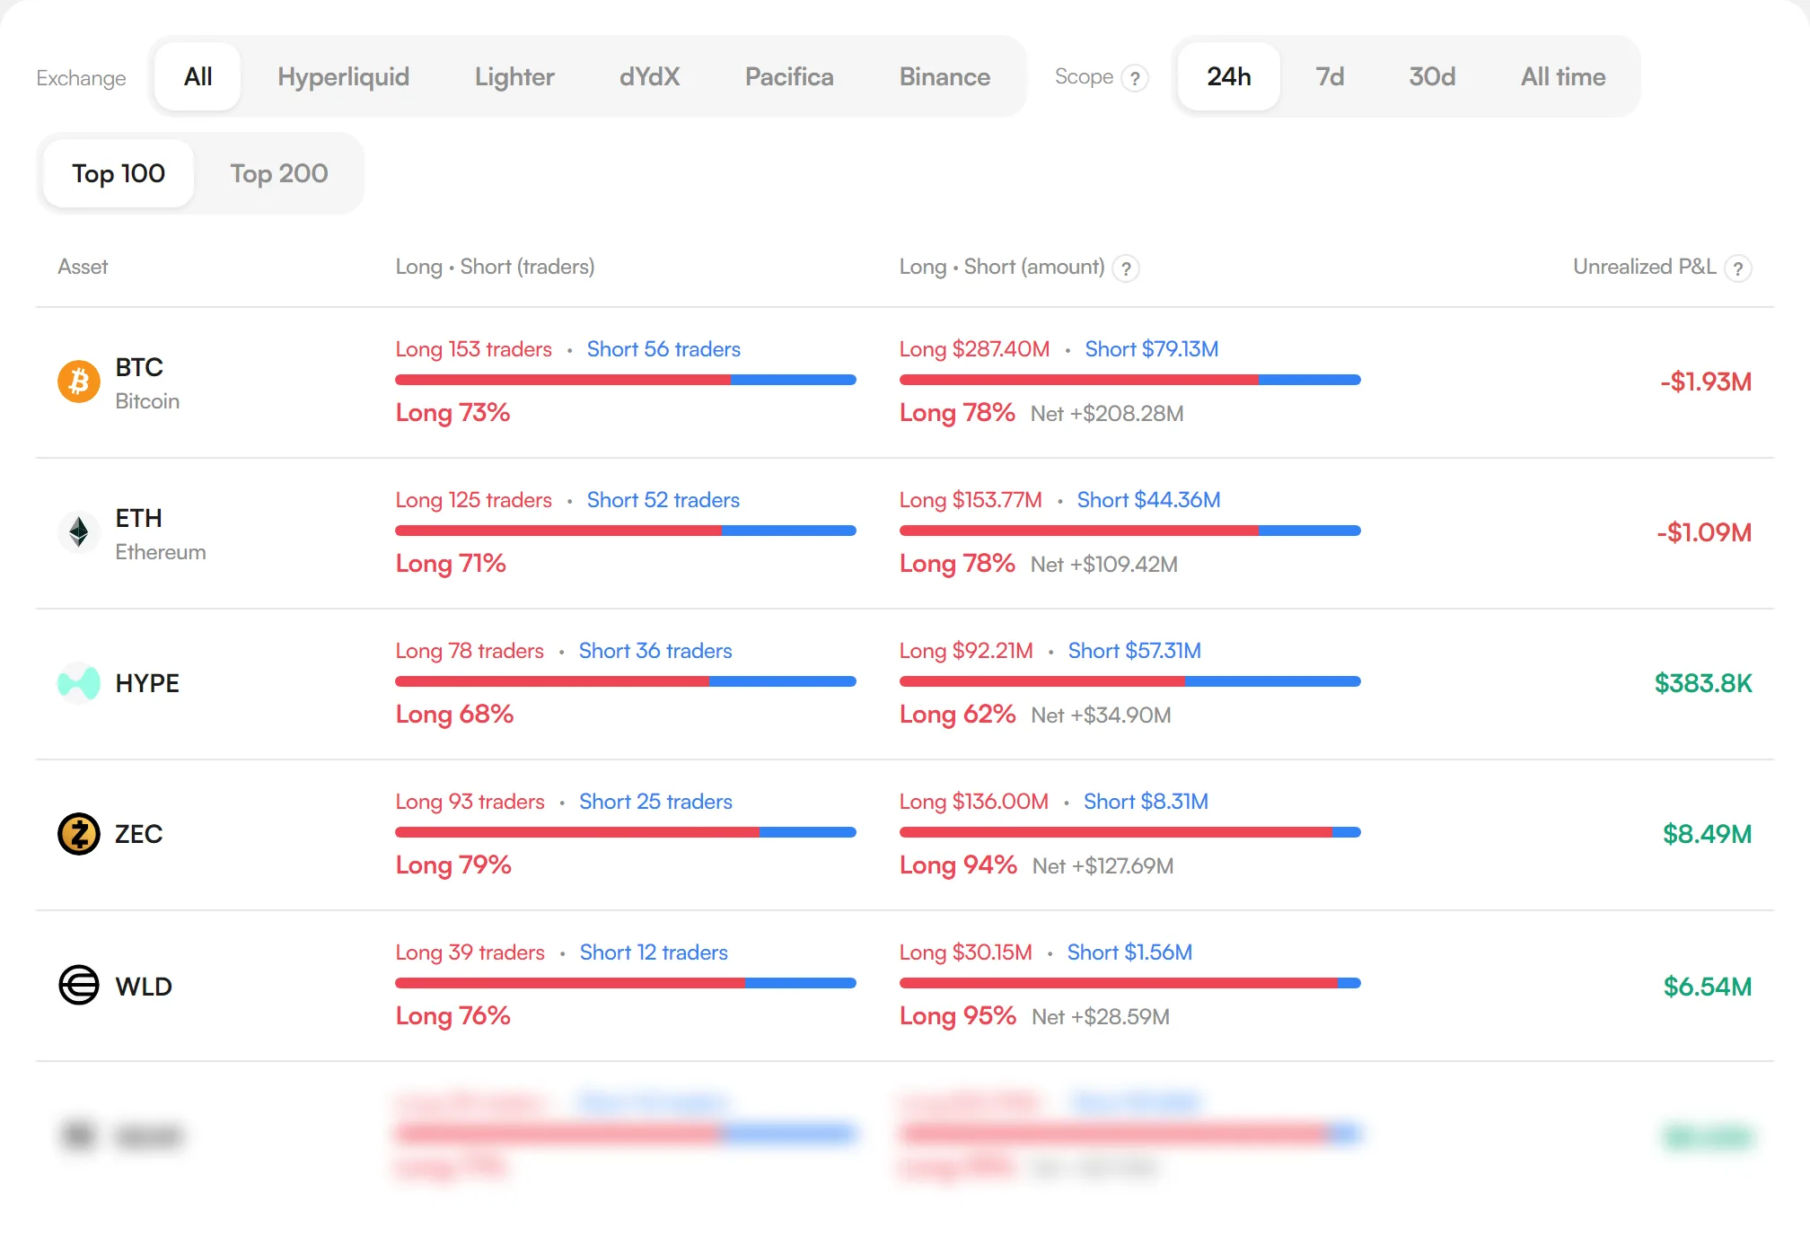
Task: Switch to Top 200 traders
Action: point(278,173)
